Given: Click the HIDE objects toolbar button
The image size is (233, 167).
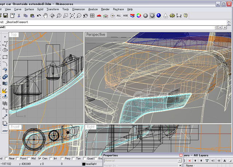Looking at the screenshot, I should click(126, 16).
